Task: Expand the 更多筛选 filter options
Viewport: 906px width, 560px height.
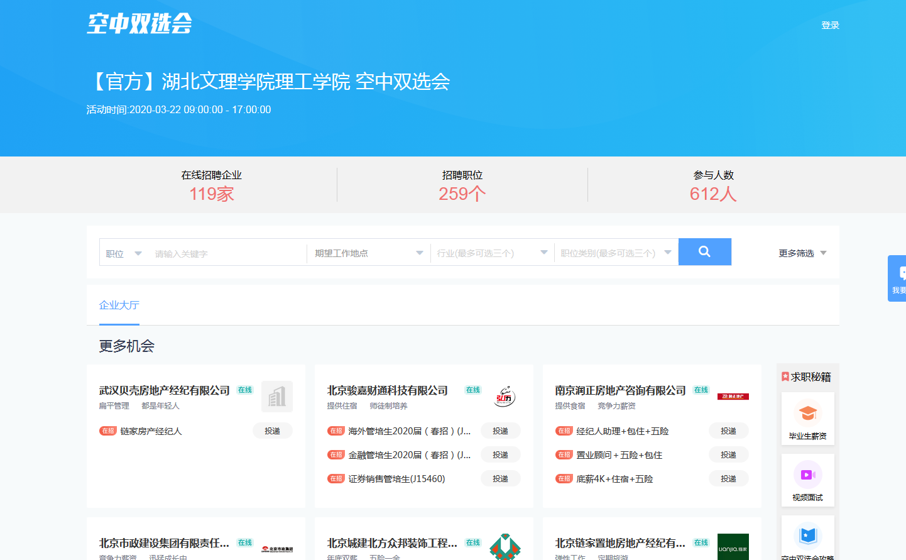Action: (802, 253)
